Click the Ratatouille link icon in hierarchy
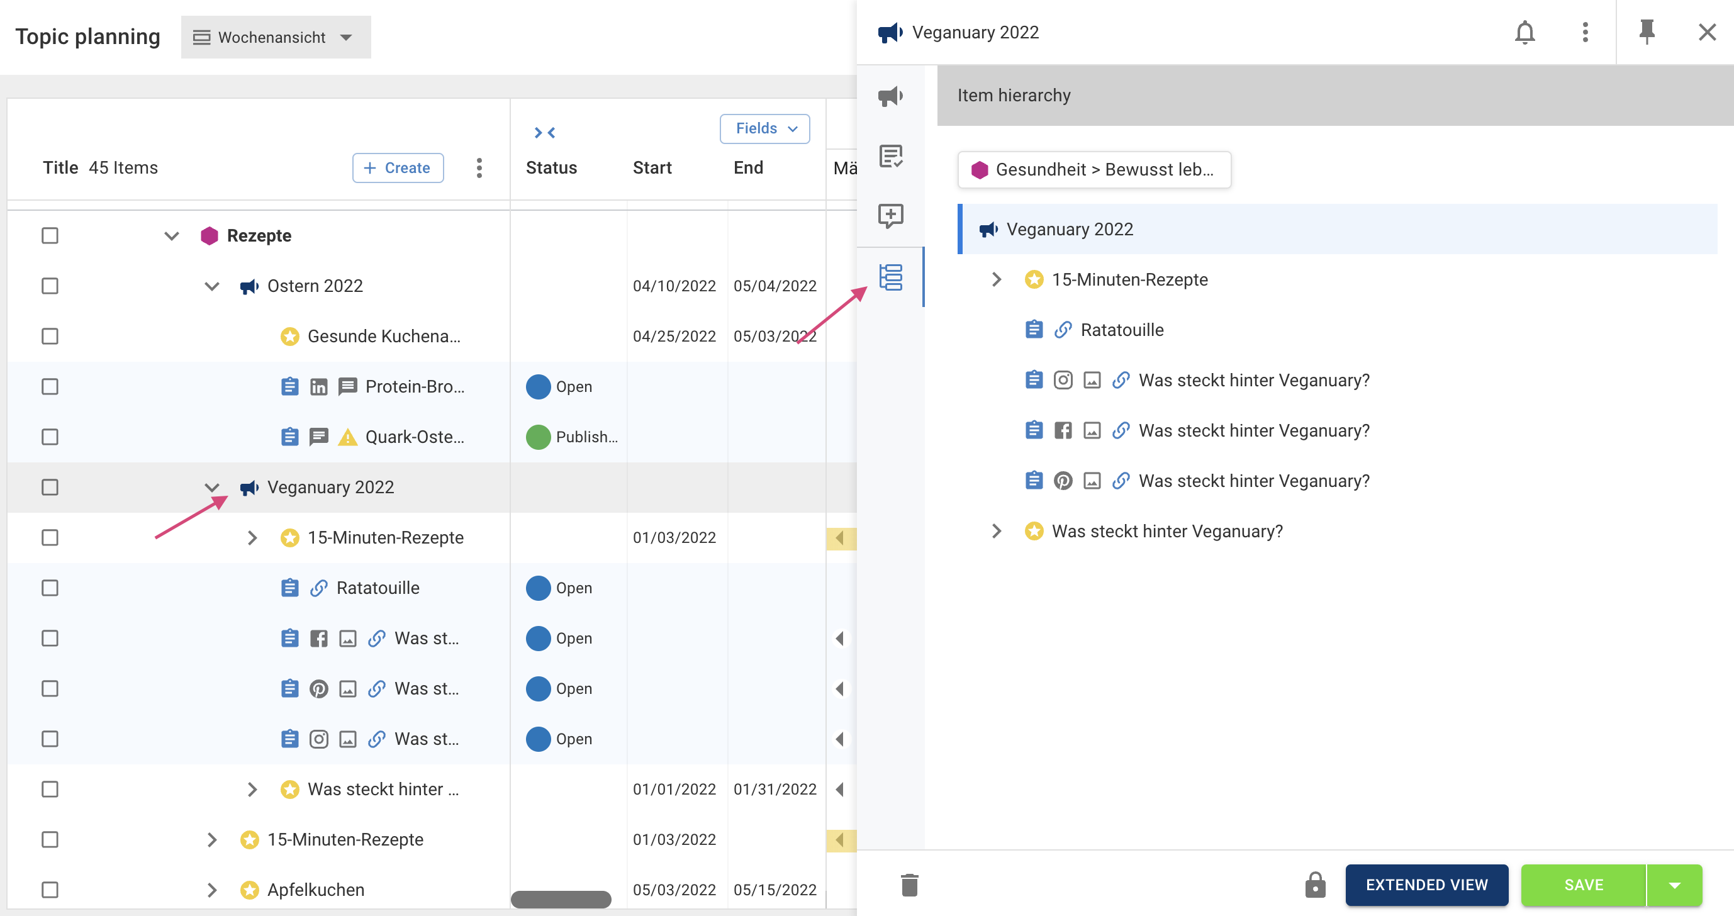1734x916 pixels. tap(1063, 330)
